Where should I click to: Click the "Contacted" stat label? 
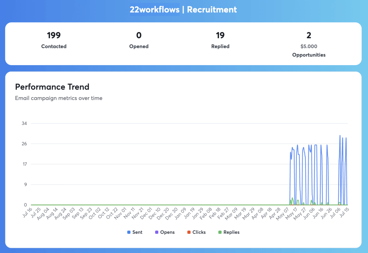(x=54, y=46)
